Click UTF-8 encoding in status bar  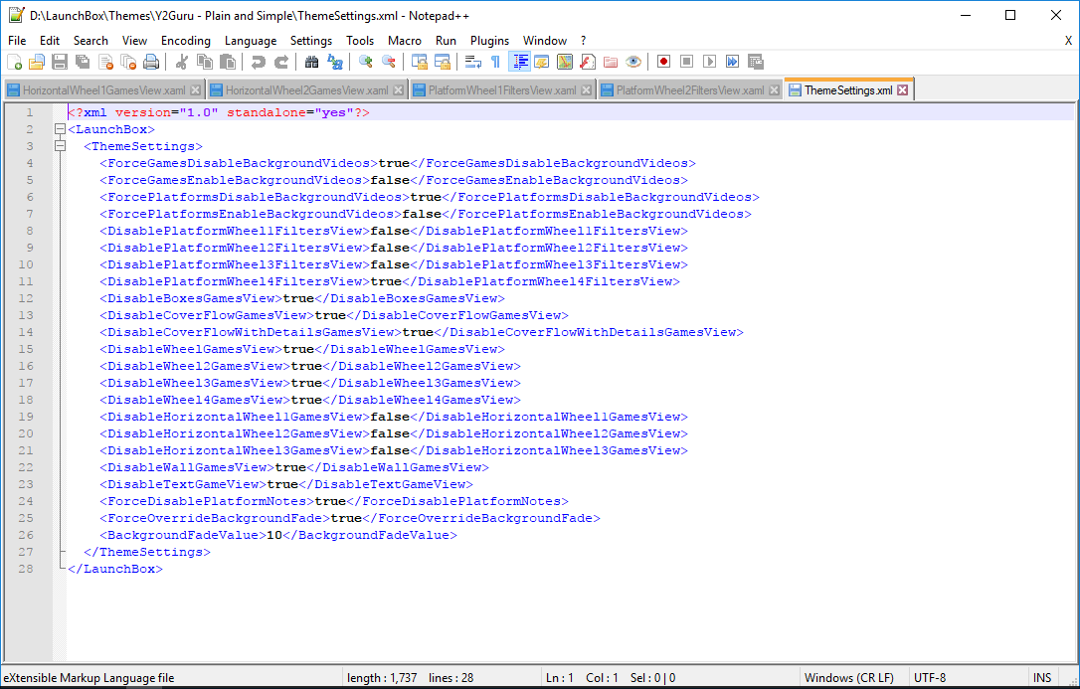[930, 678]
